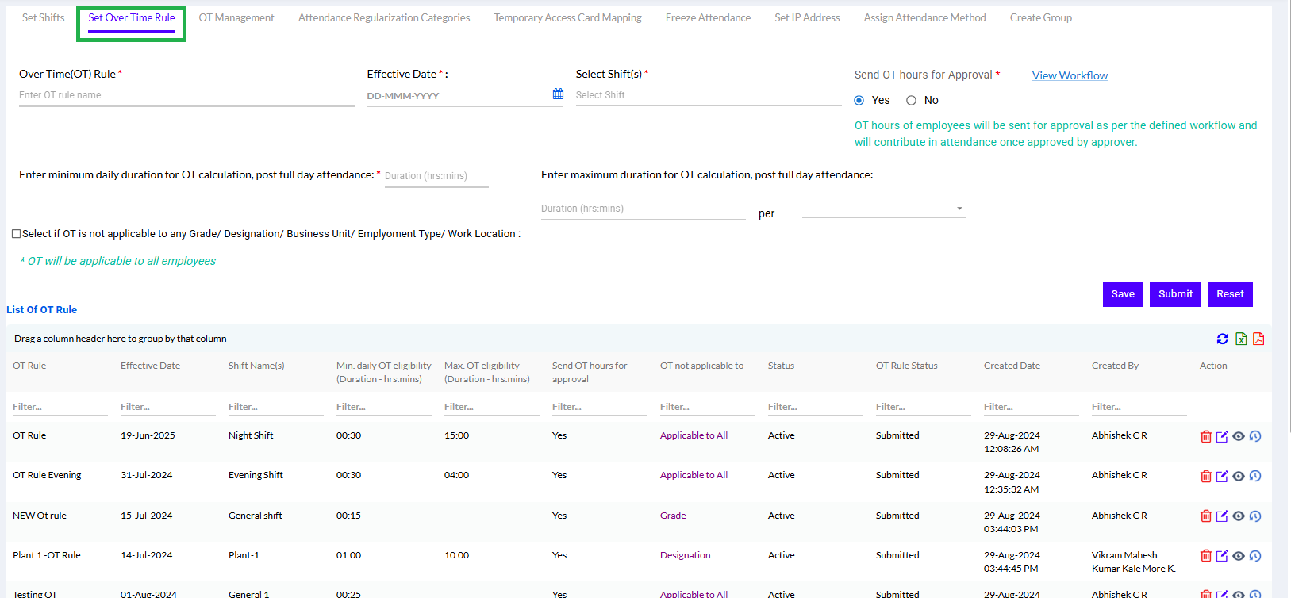
Task: Sort by the OT Rule Status column header
Action: click(x=906, y=366)
